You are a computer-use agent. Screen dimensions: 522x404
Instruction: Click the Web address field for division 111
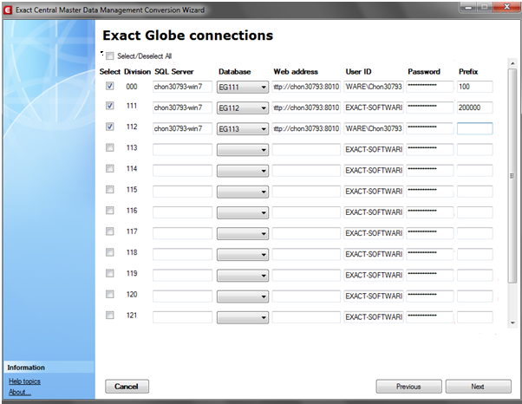click(306, 108)
